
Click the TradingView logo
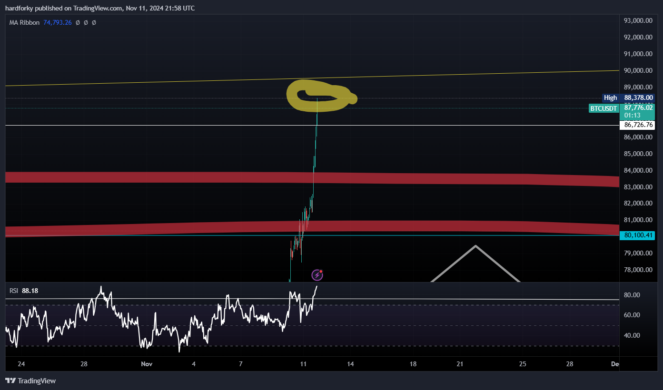30,380
